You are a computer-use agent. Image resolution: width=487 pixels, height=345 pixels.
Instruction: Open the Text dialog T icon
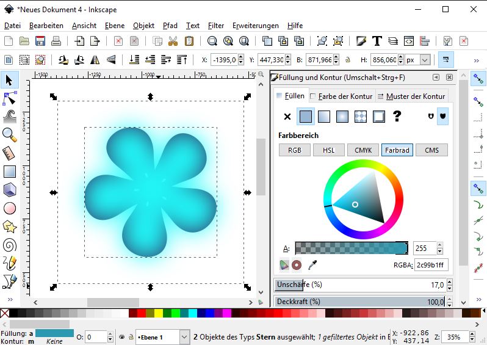377,41
